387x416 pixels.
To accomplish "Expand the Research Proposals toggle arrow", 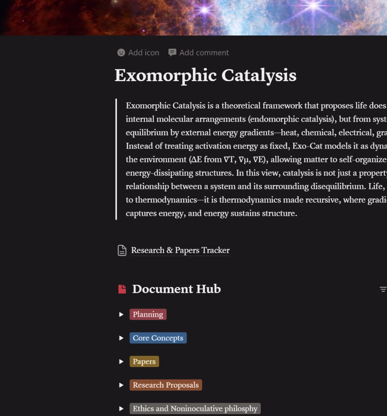I will 121,385.
